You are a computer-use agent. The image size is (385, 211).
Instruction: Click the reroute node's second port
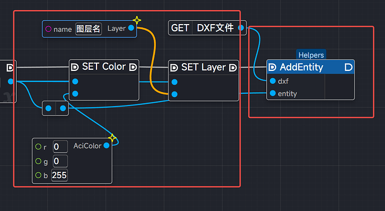click(63, 108)
